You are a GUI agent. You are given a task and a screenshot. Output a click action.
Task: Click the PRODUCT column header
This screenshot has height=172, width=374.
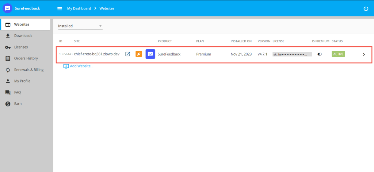click(x=165, y=41)
